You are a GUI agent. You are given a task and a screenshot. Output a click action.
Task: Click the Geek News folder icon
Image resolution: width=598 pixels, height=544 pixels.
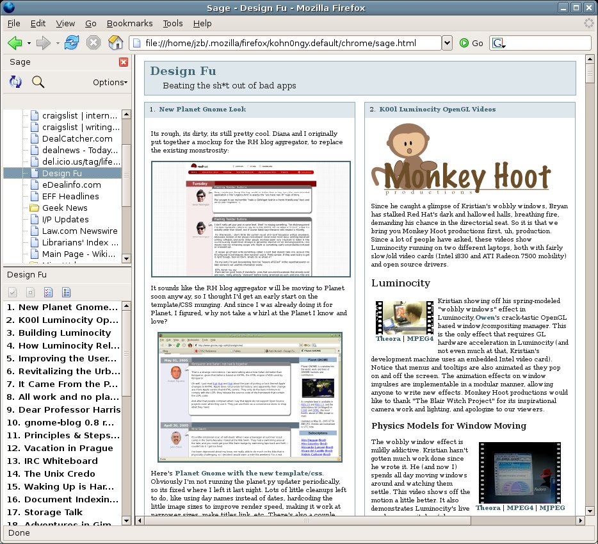click(35, 208)
